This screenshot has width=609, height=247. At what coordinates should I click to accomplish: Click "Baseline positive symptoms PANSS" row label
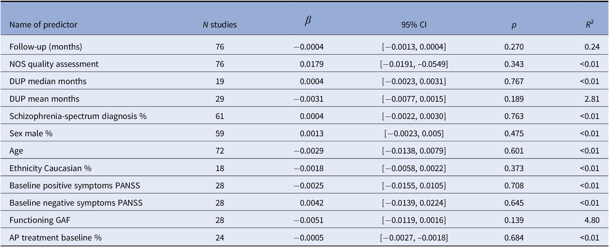(x=75, y=186)
